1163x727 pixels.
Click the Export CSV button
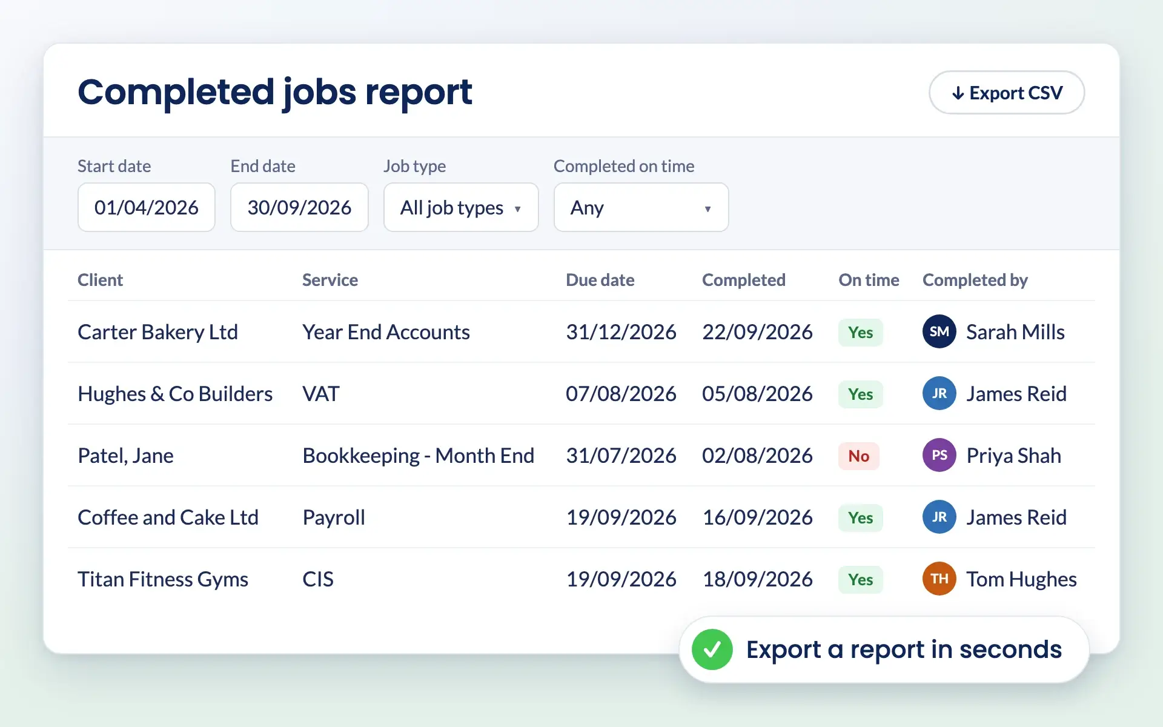pos(1007,93)
